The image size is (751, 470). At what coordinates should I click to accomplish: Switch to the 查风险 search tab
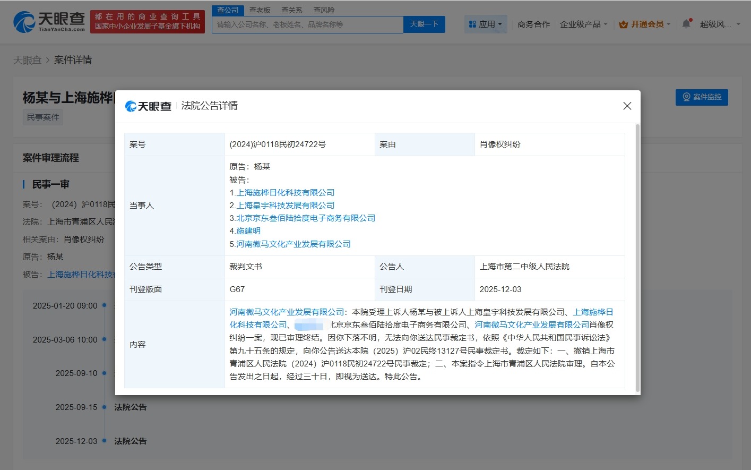[324, 10]
